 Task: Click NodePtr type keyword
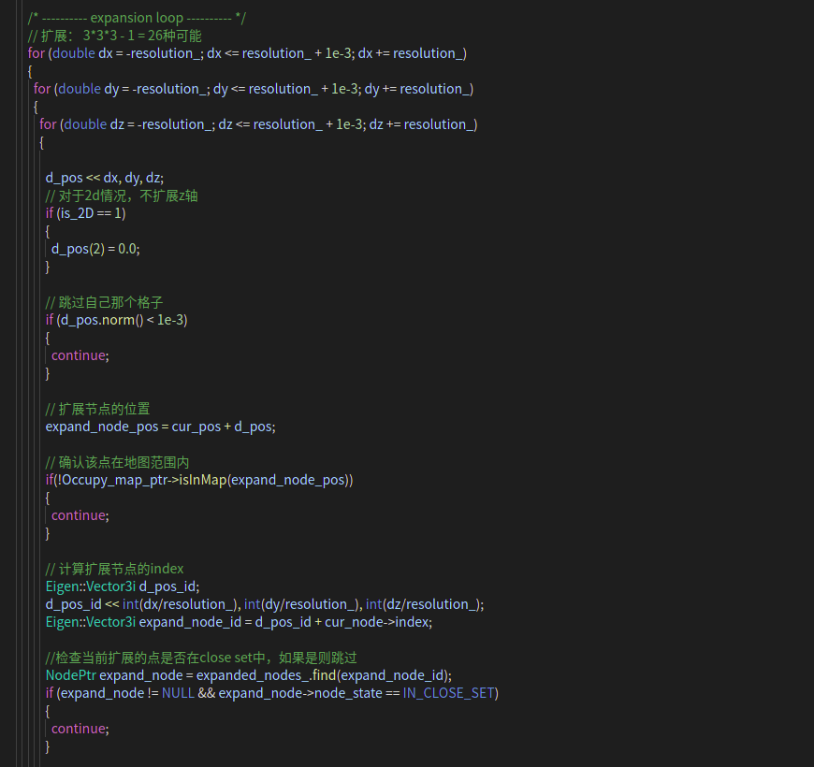(x=71, y=675)
